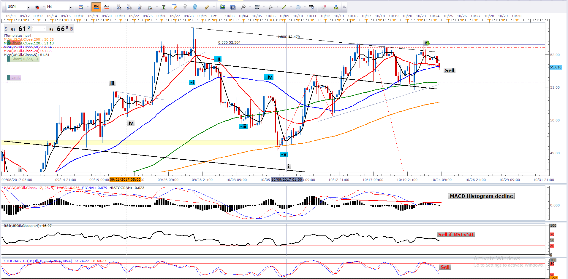Click the 51.610 current price marker

tap(555, 67)
